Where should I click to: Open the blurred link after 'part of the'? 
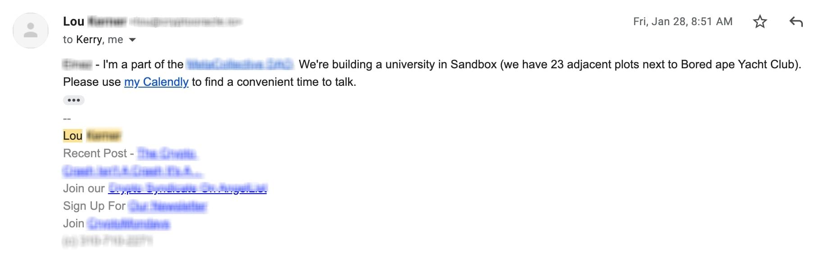tap(240, 65)
